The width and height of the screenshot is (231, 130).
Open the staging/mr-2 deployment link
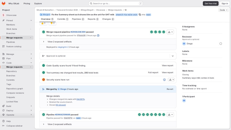click(x=63, y=47)
